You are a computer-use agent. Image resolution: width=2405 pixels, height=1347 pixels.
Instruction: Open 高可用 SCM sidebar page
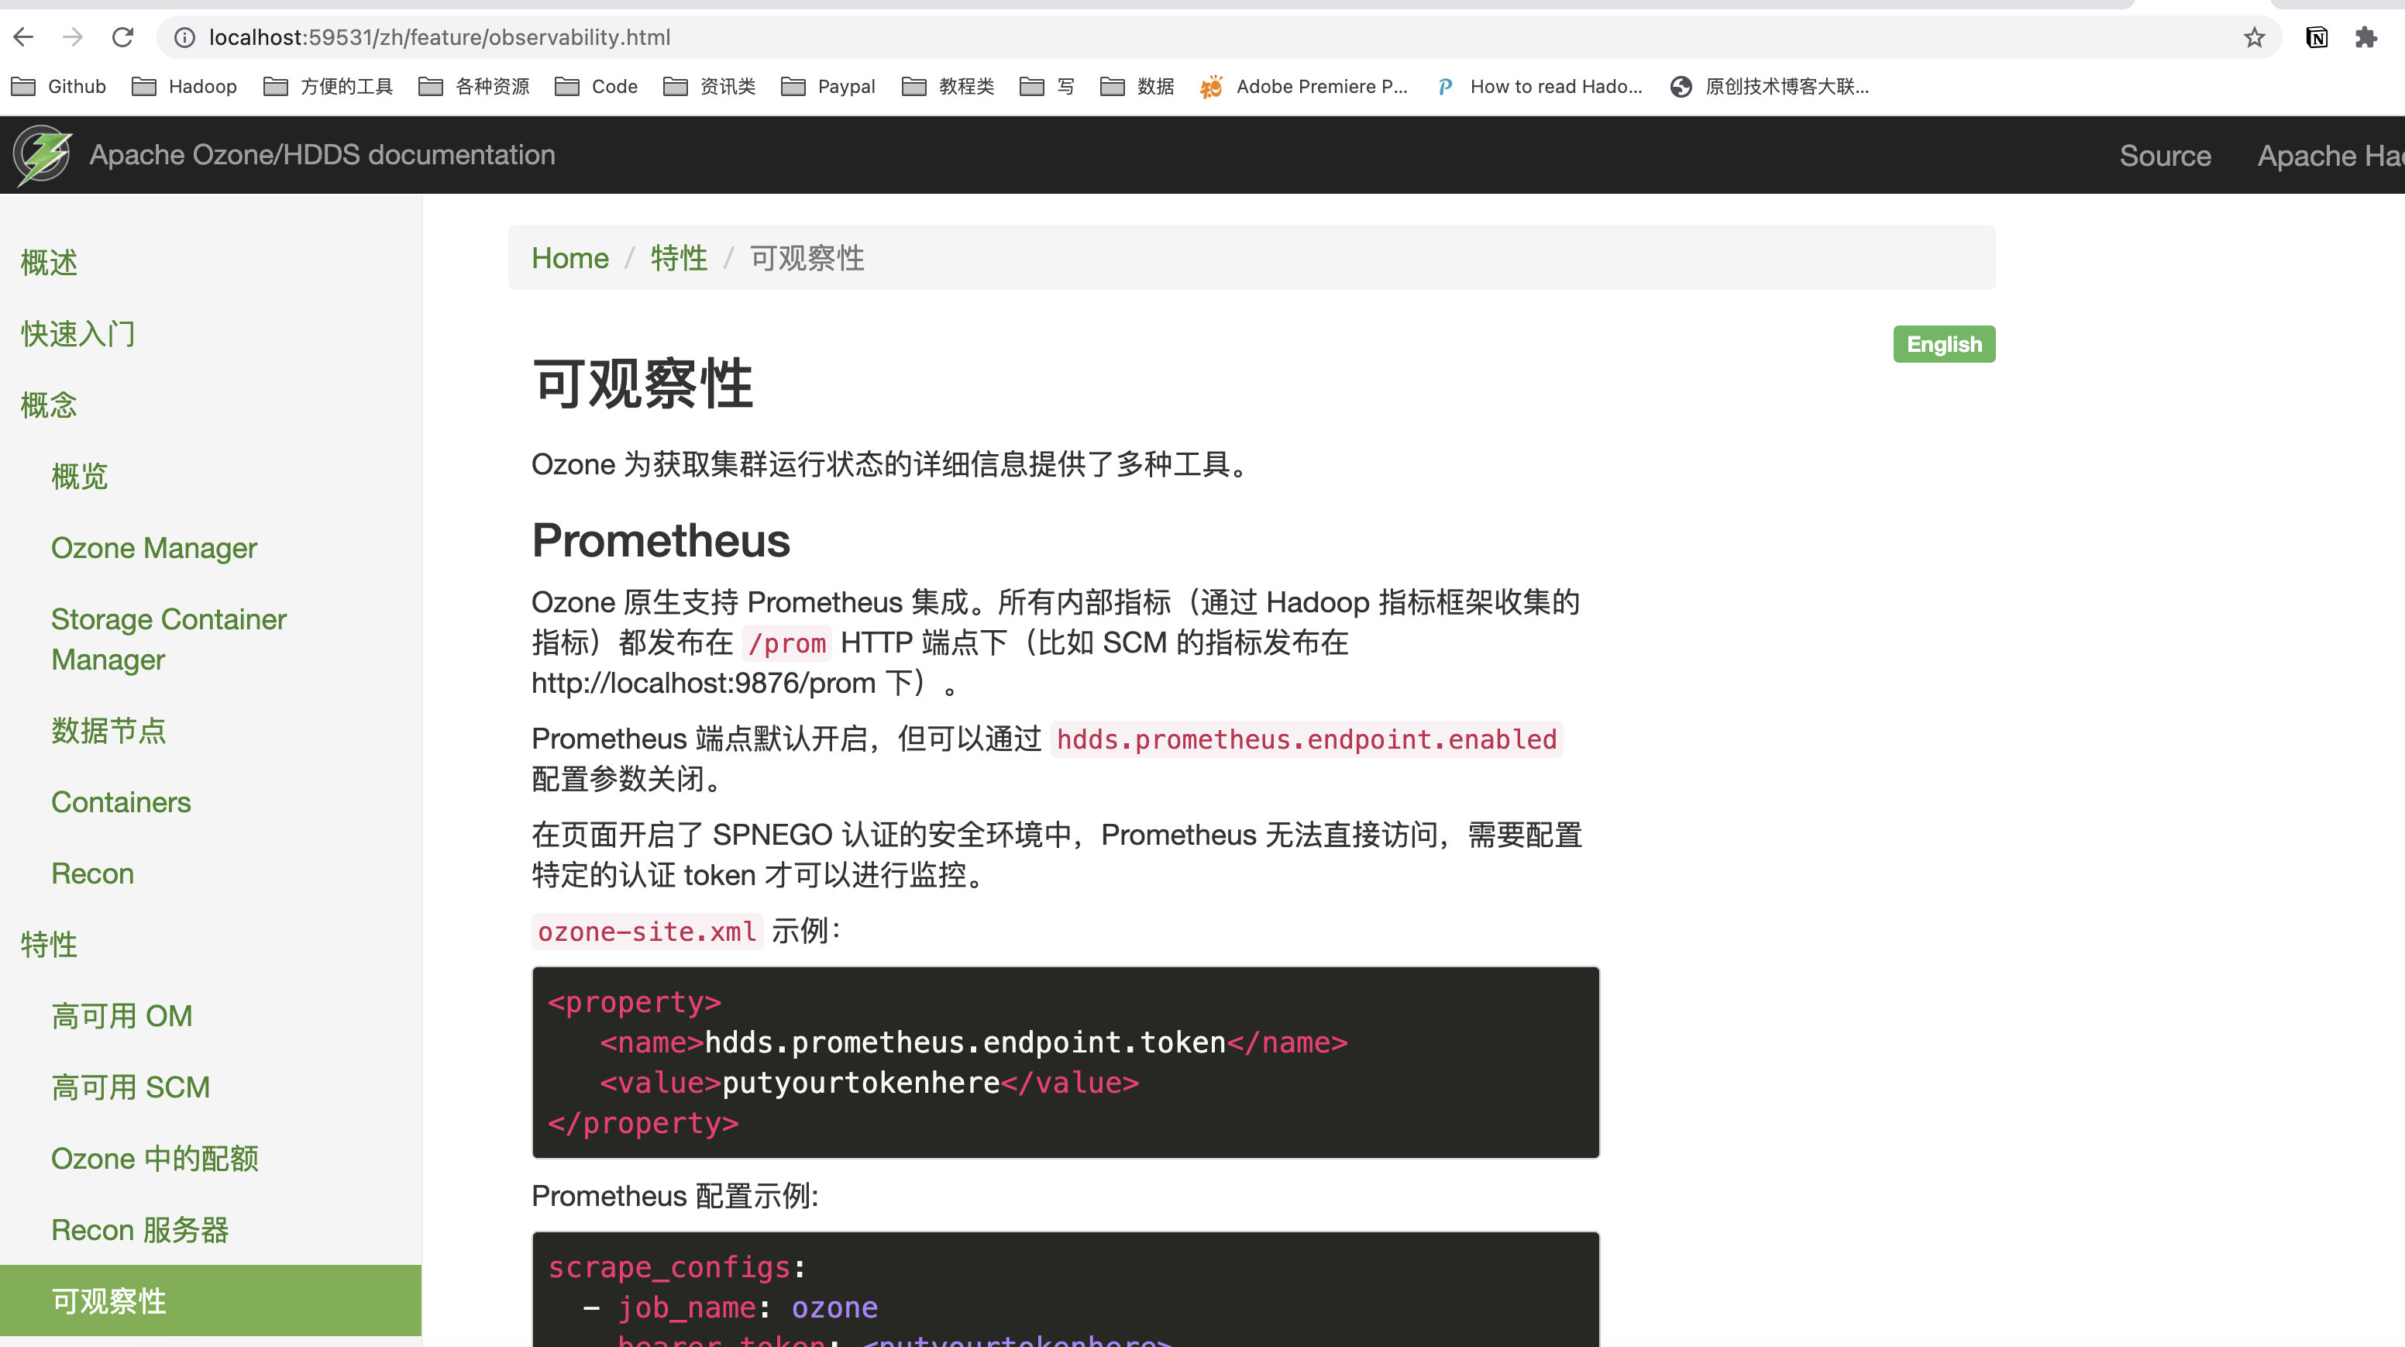click(131, 1087)
